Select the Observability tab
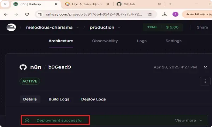Image resolution: width=212 pixels, height=127 pixels. click(x=105, y=41)
